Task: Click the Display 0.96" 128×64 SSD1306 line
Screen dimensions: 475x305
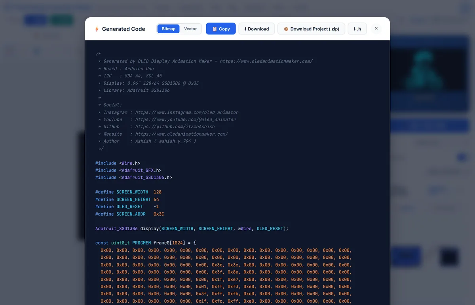Action: pyautogui.click(x=148, y=83)
